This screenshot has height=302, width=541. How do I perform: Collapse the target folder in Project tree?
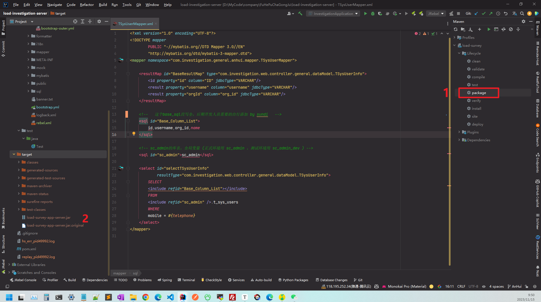pos(14,154)
